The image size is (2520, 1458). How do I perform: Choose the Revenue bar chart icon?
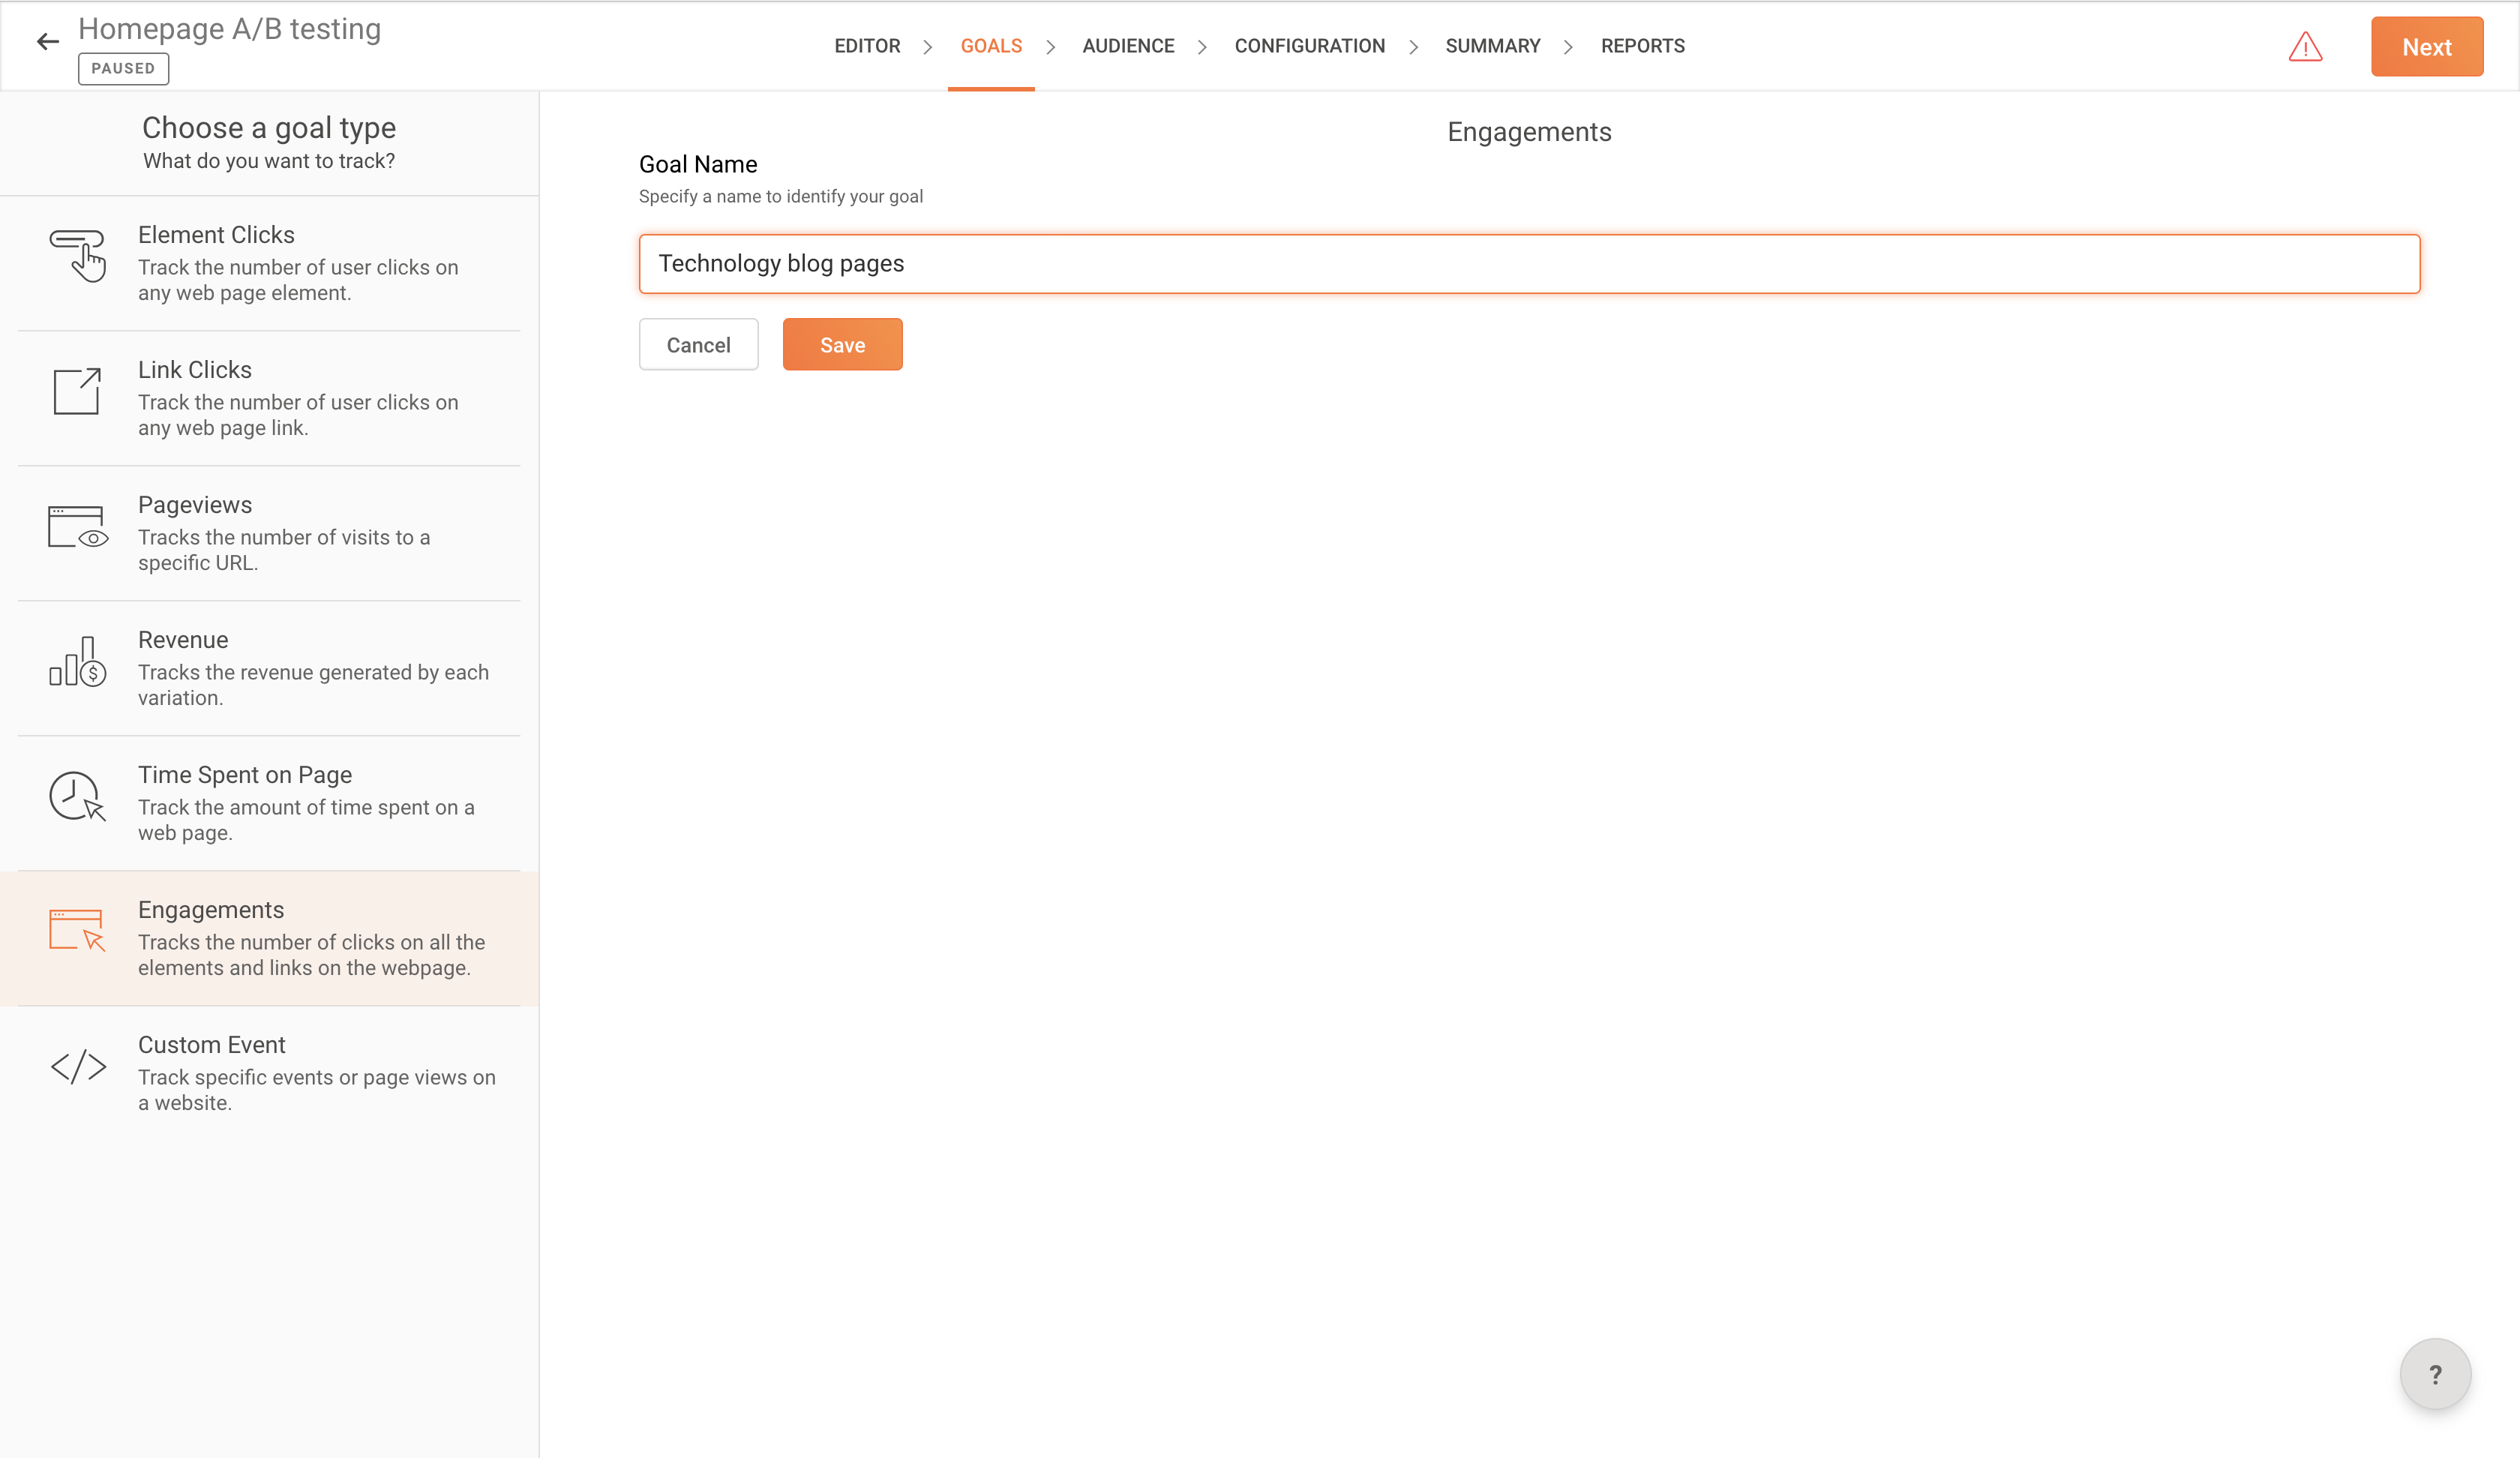[77, 662]
